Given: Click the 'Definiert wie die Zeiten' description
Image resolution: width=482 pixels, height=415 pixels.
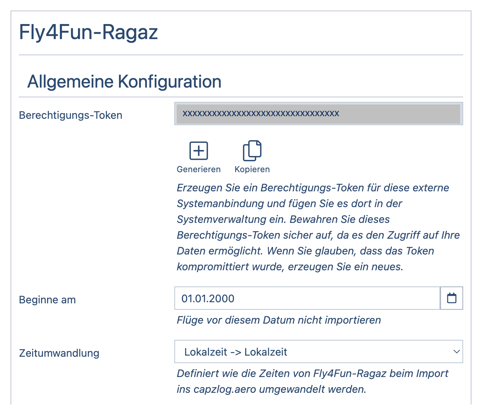Looking at the screenshot, I should tap(313, 382).
